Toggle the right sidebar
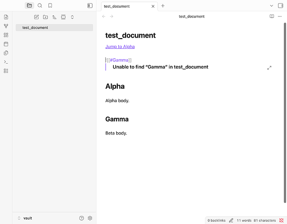Viewport: 287px width, 224px height. click(x=280, y=6)
